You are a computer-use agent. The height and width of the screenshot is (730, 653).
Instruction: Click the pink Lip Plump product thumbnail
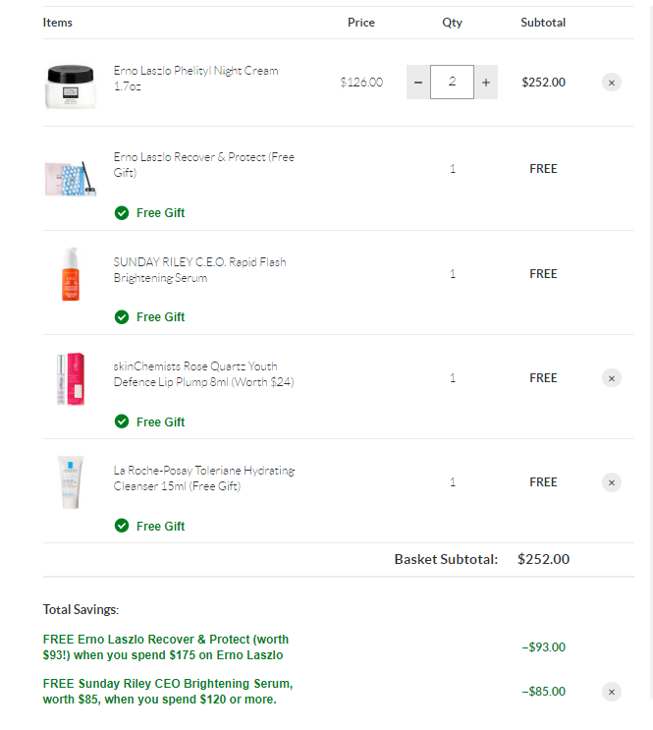pos(71,379)
